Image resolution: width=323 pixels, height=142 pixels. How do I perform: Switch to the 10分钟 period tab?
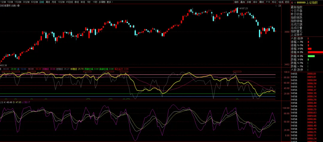(61, 2)
